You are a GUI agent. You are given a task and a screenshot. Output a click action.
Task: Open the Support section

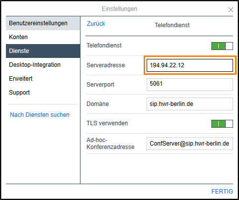point(43,93)
